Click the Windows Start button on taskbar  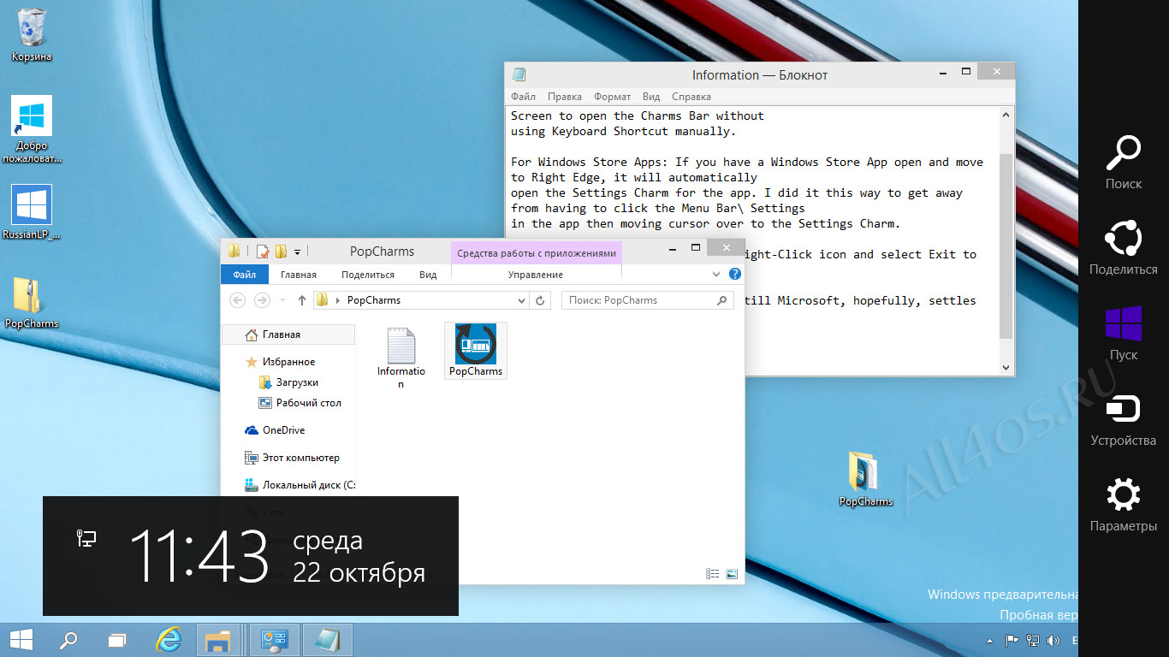(22, 640)
